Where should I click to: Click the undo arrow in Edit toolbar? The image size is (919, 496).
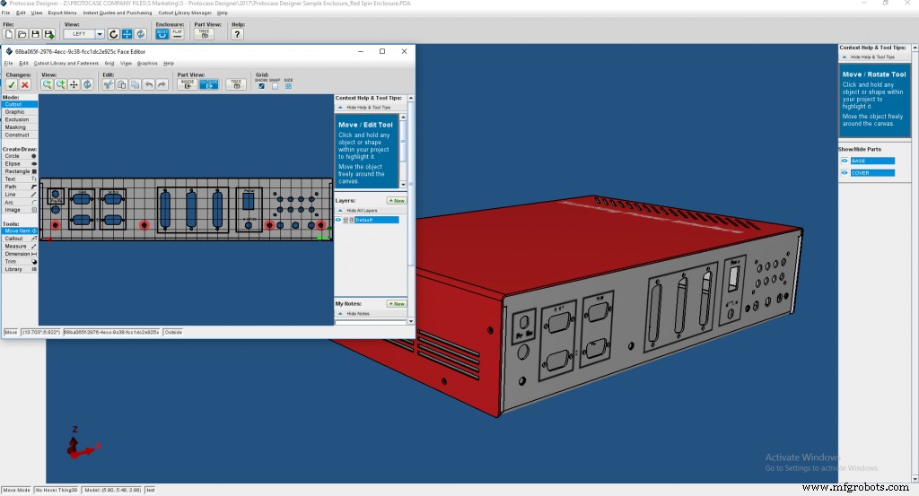point(148,84)
